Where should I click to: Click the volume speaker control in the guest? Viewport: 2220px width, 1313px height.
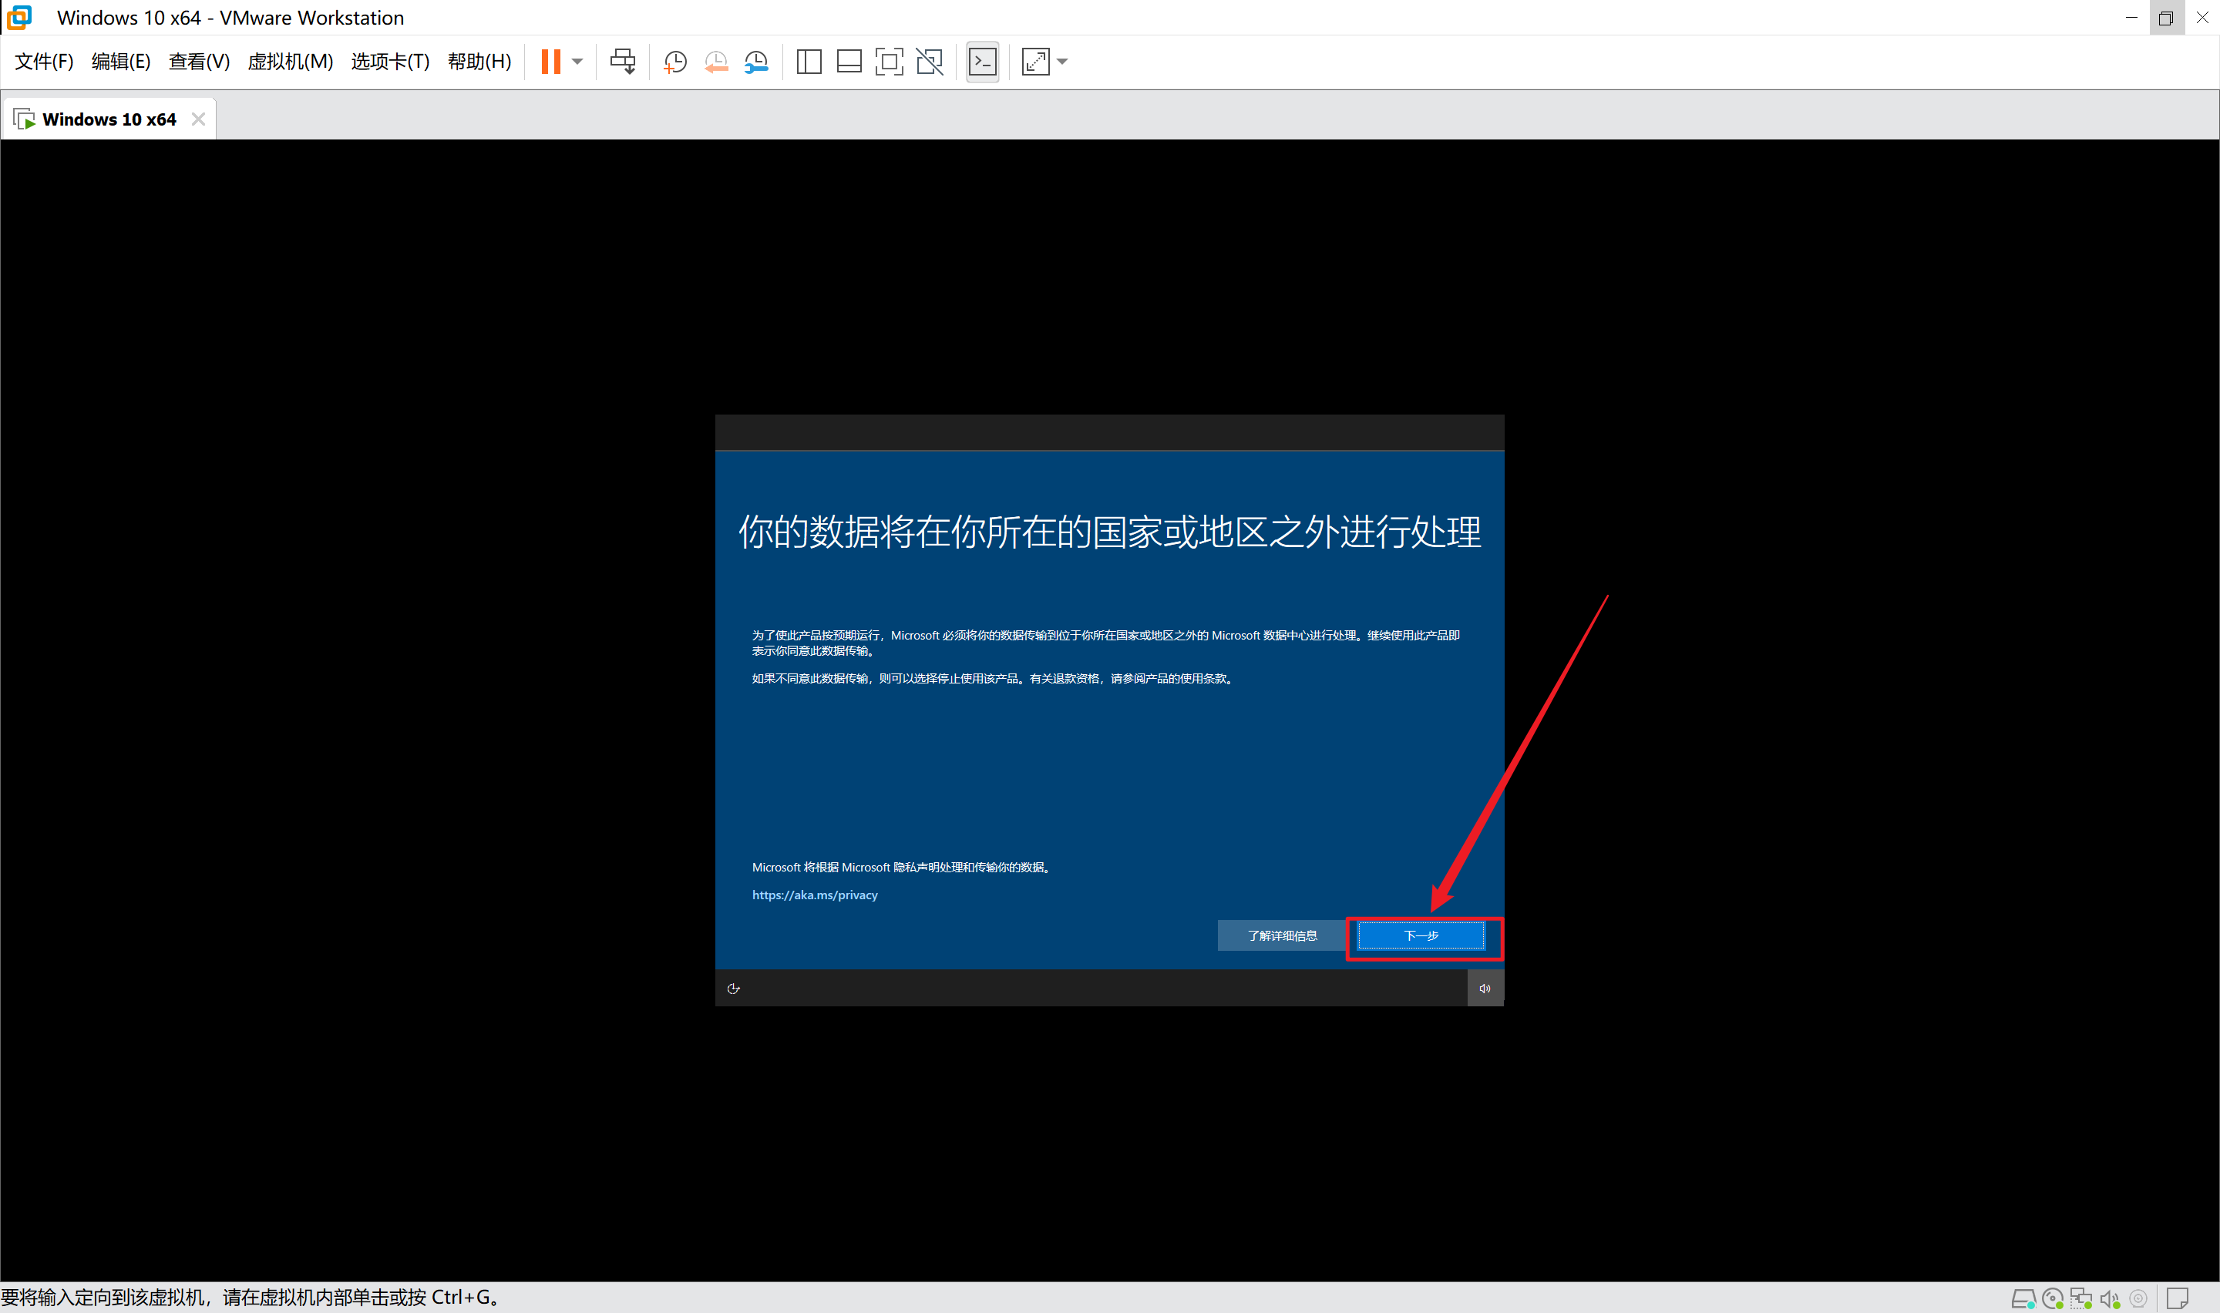click(1485, 989)
